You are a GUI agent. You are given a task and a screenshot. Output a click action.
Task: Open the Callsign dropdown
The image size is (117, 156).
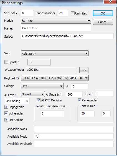(x=42, y=86)
